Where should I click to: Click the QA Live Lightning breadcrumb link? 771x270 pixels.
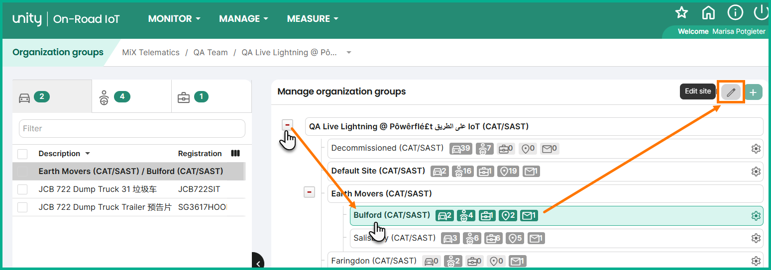tap(290, 52)
